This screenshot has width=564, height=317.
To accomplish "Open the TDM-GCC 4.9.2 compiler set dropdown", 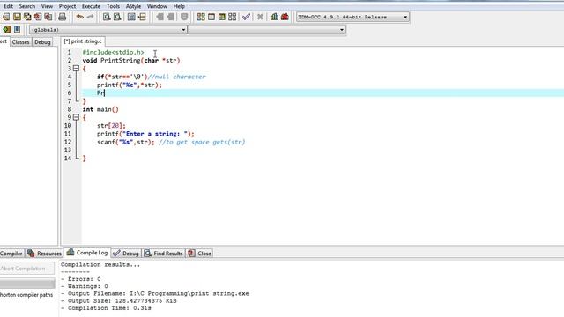I will coord(352,17).
